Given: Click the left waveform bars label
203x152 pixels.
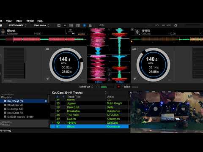Looking at the screenshot, I should 99,82.
